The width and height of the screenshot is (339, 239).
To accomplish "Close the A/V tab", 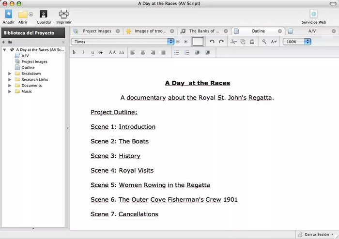I will pos(334,31).
